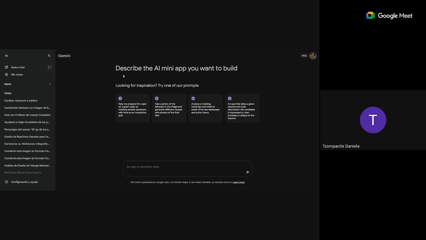Click the Google Meet logo

click(389, 16)
